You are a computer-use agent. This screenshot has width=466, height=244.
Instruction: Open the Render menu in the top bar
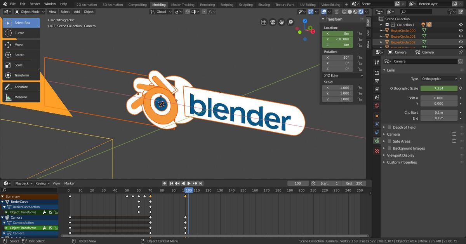coord(35,3)
